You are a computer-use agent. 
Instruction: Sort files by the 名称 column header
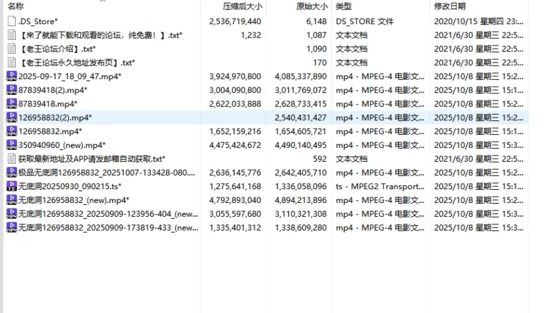(x=15, y=6)
